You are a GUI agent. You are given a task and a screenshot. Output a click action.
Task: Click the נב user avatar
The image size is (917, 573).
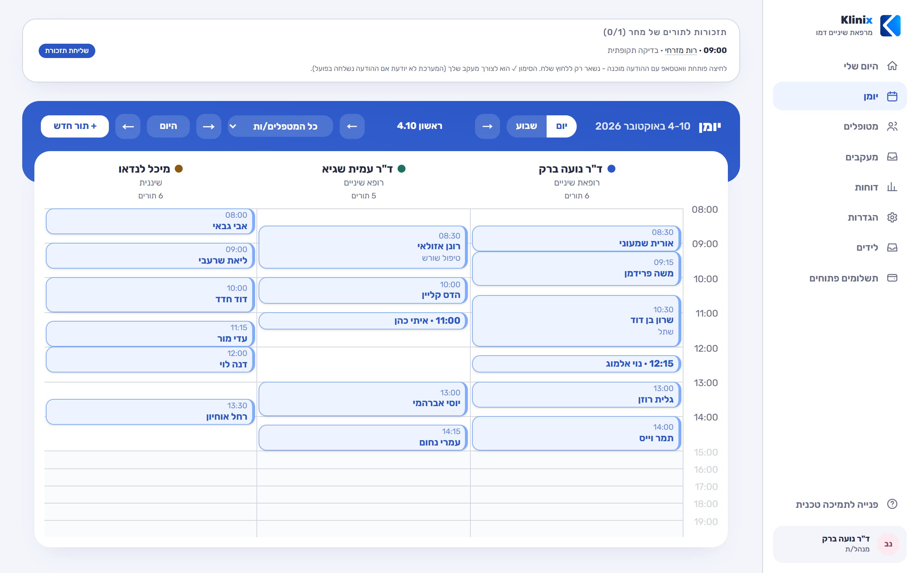tap(888, 544)
